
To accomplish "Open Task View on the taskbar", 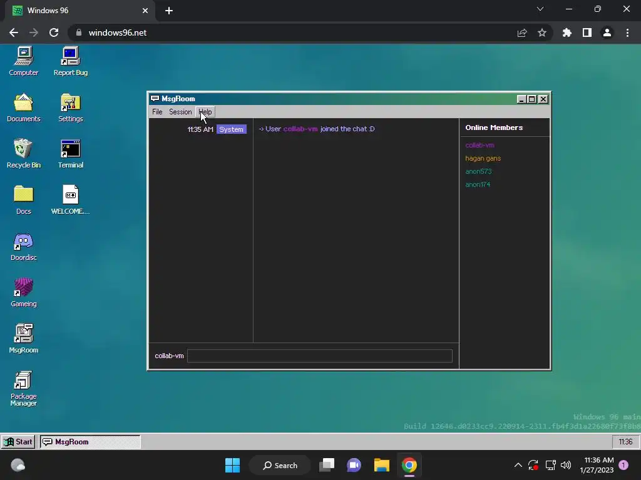I will (x=327, y=465).
